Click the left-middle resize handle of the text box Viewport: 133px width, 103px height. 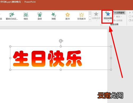point(10,58)
